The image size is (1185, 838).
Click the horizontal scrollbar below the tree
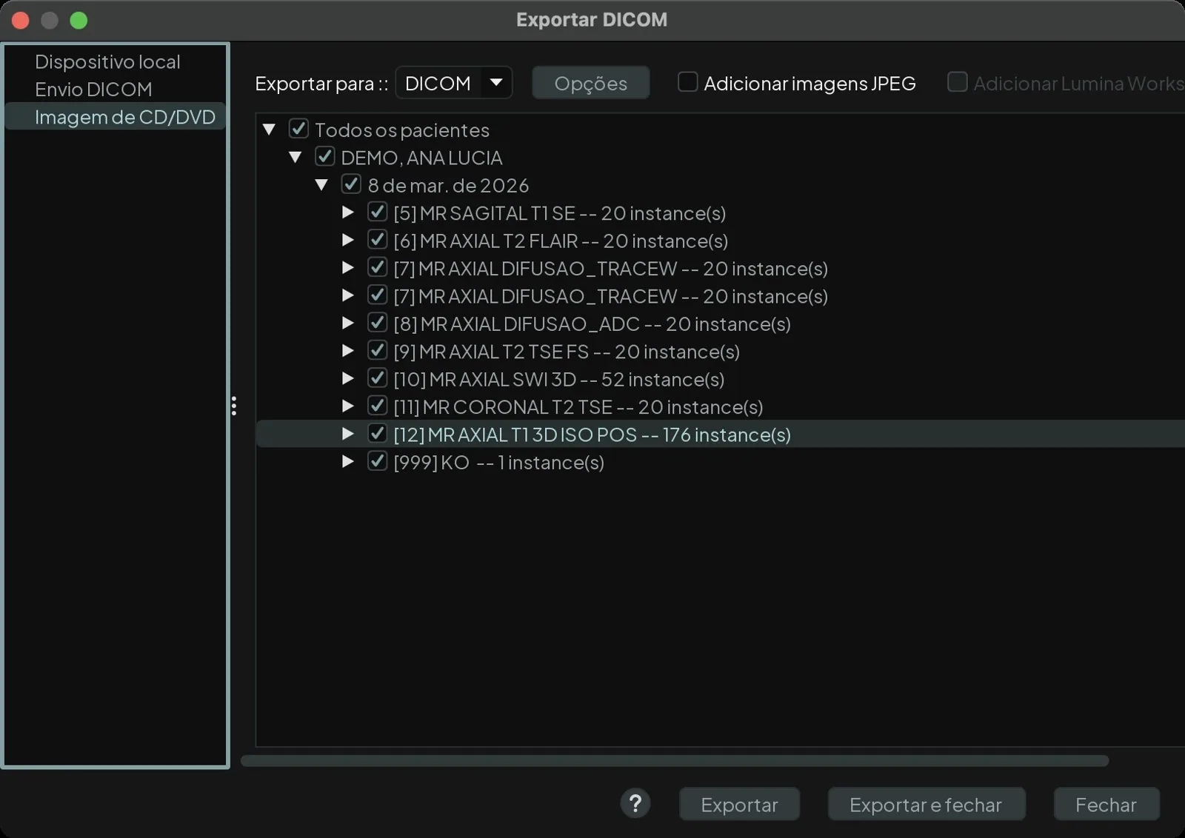[675, 761]
